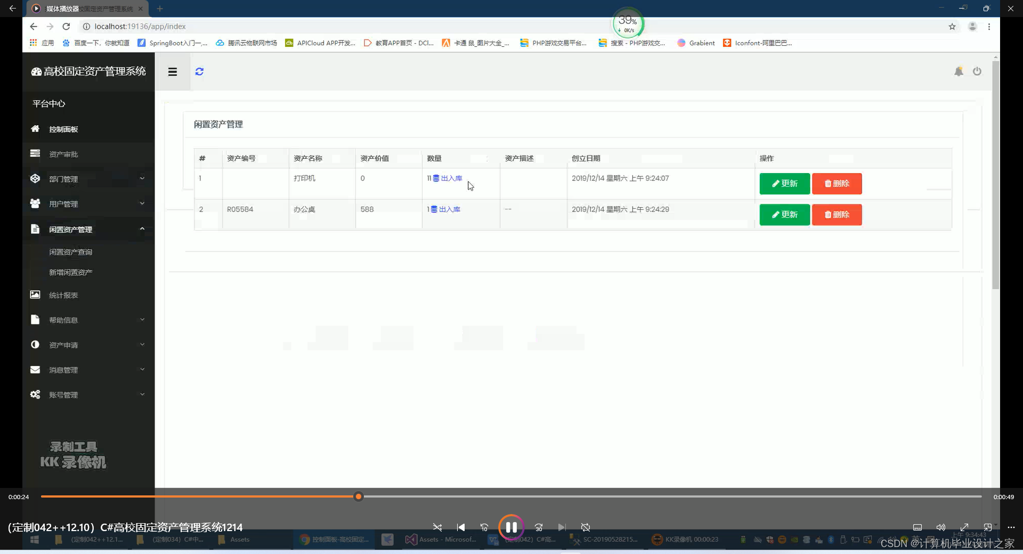Screen dimensions: 1023x554
Task: Open more options in the media player
Action: (x=1011, y=527)
